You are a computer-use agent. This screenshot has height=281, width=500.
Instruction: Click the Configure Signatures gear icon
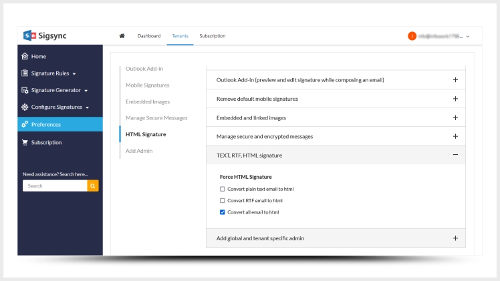(25, 107)
